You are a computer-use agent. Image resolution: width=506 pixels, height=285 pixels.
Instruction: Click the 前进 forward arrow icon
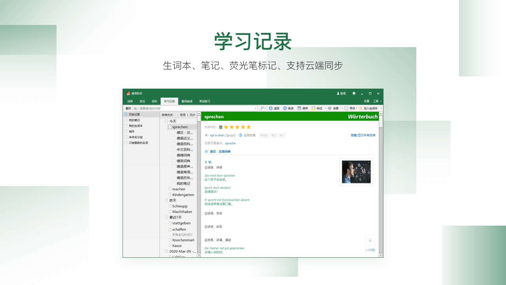(285, 108)
